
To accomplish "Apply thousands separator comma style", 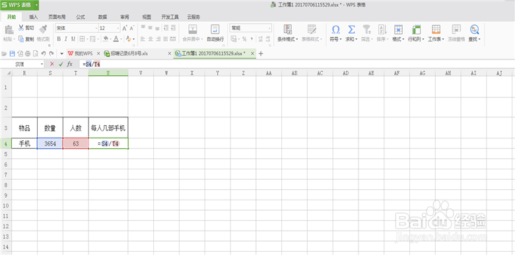I will click(x=252, y=39).
